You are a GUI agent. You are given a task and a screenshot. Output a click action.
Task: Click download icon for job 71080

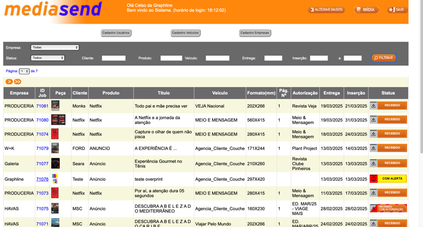tap(373, 120)
